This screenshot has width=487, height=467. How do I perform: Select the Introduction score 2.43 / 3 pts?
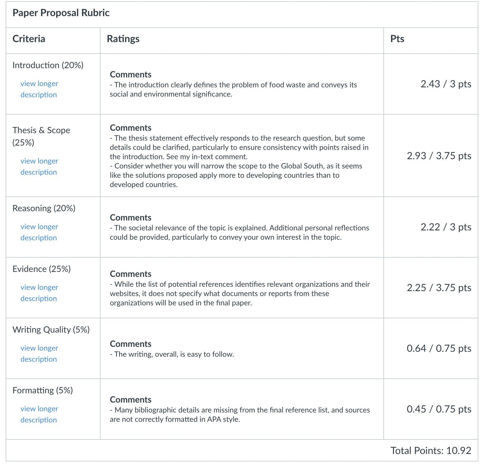(x=446, y=84)
